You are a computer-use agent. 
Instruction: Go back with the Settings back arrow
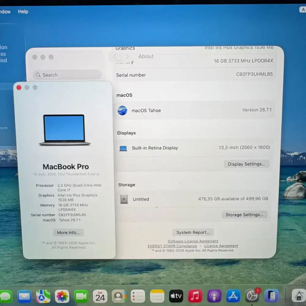point(115,57)
